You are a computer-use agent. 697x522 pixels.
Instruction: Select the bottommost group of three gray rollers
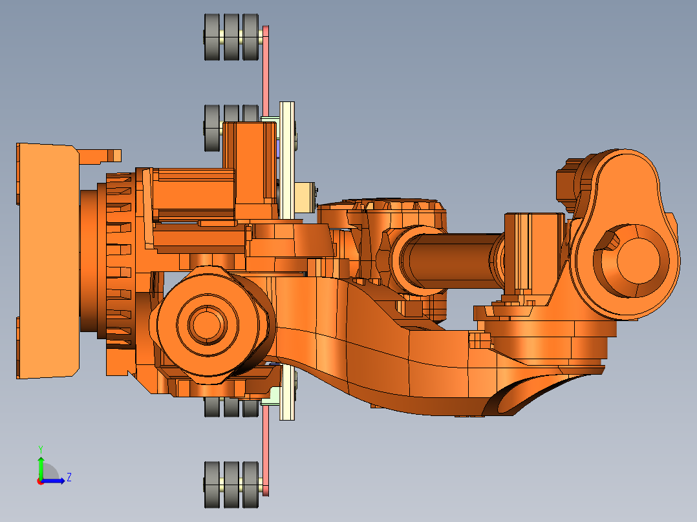coord(231,485)
